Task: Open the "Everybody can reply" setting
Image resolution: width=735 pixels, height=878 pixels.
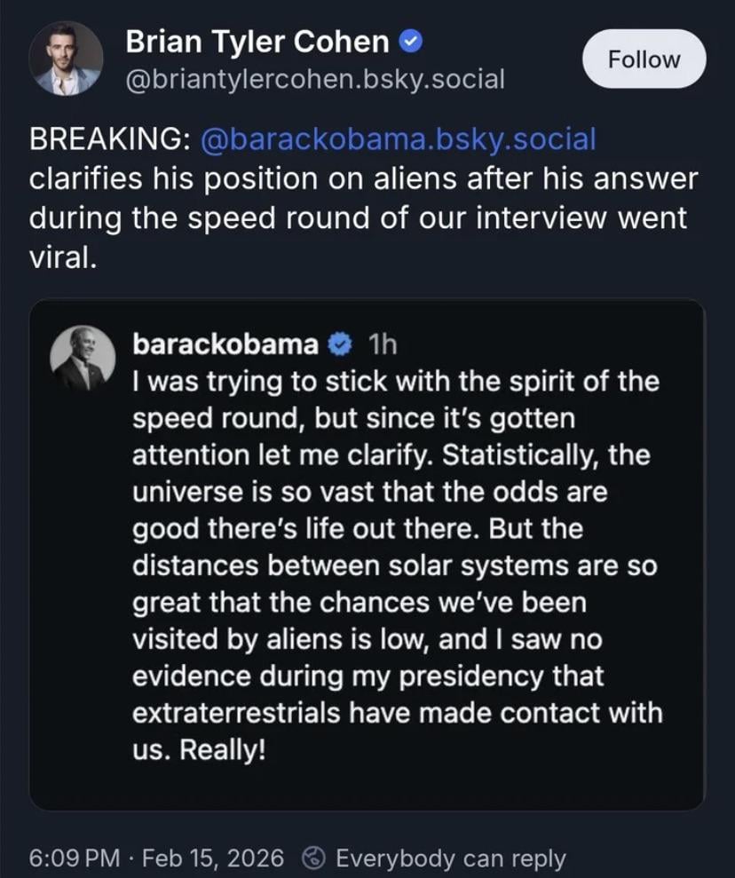Action: [450, 858]
